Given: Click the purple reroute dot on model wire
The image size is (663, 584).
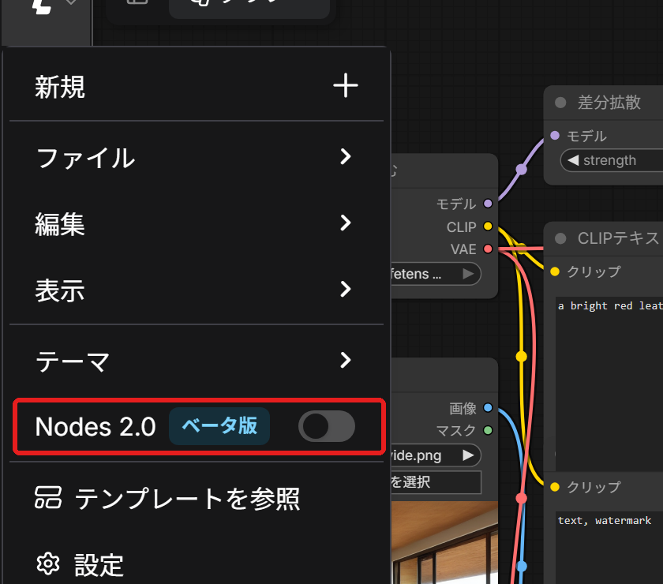Looking at the screenshot, I should pyautogui.click(x=522, y=170).
